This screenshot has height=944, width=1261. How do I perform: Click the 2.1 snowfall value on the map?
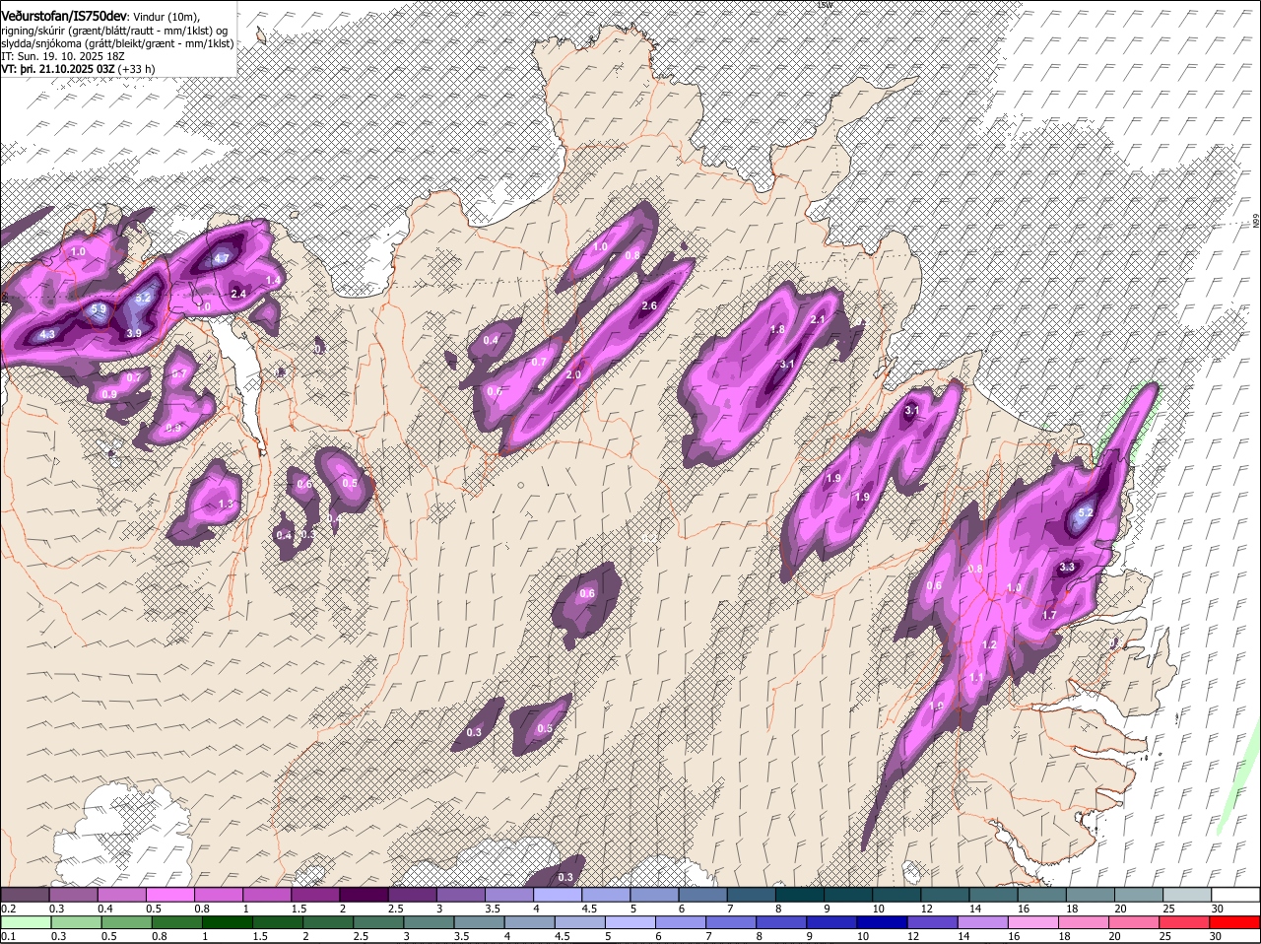pos(818,320)
